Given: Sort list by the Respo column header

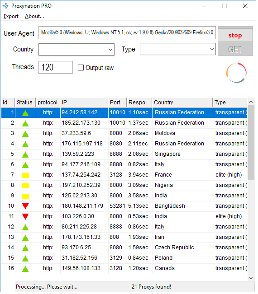Looking at the screenshot, I should click(x=139, y=103).
